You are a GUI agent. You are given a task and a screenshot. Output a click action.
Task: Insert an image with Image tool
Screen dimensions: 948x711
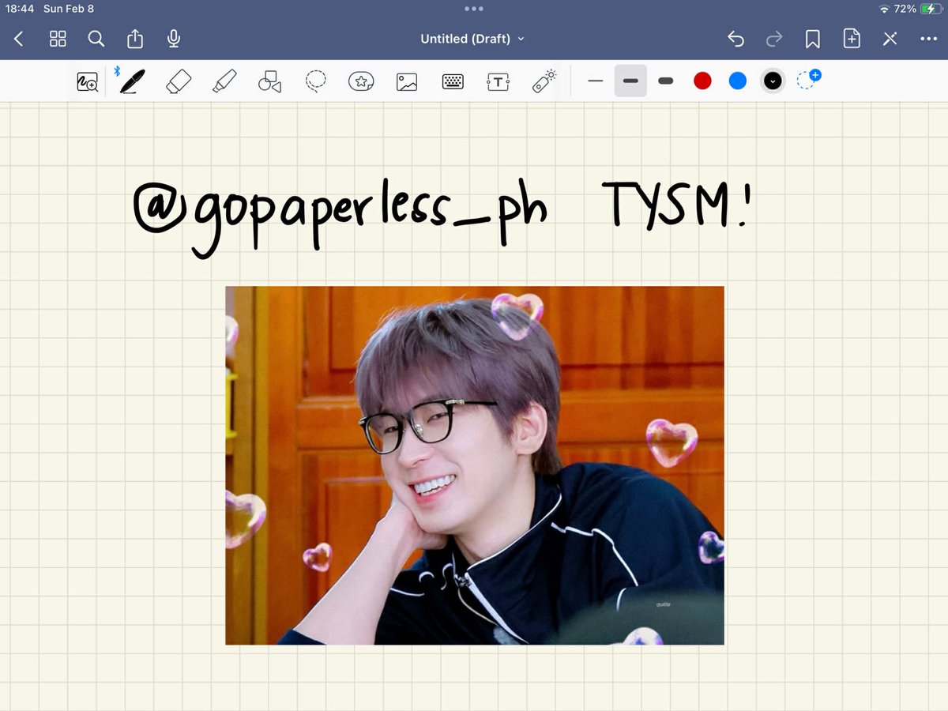coord(407,81)
